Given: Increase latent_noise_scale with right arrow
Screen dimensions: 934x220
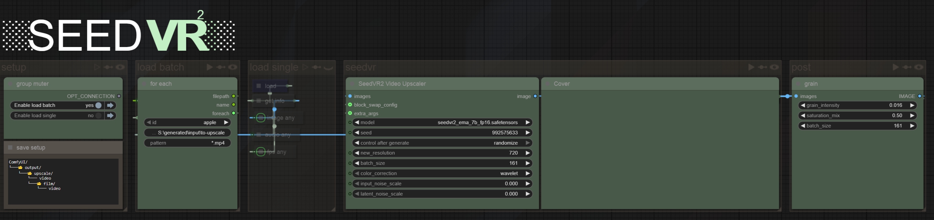Looking at the screenshot, I should [528, 194].
